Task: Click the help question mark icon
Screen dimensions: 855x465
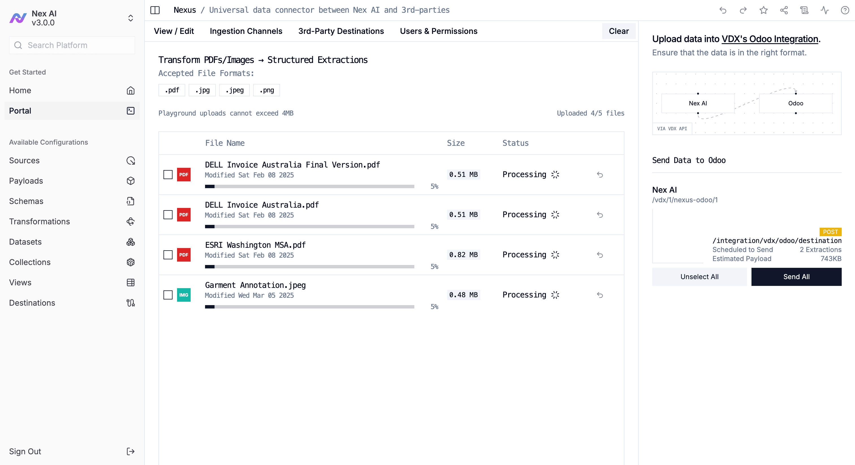Action: click(x=845, y=10)
